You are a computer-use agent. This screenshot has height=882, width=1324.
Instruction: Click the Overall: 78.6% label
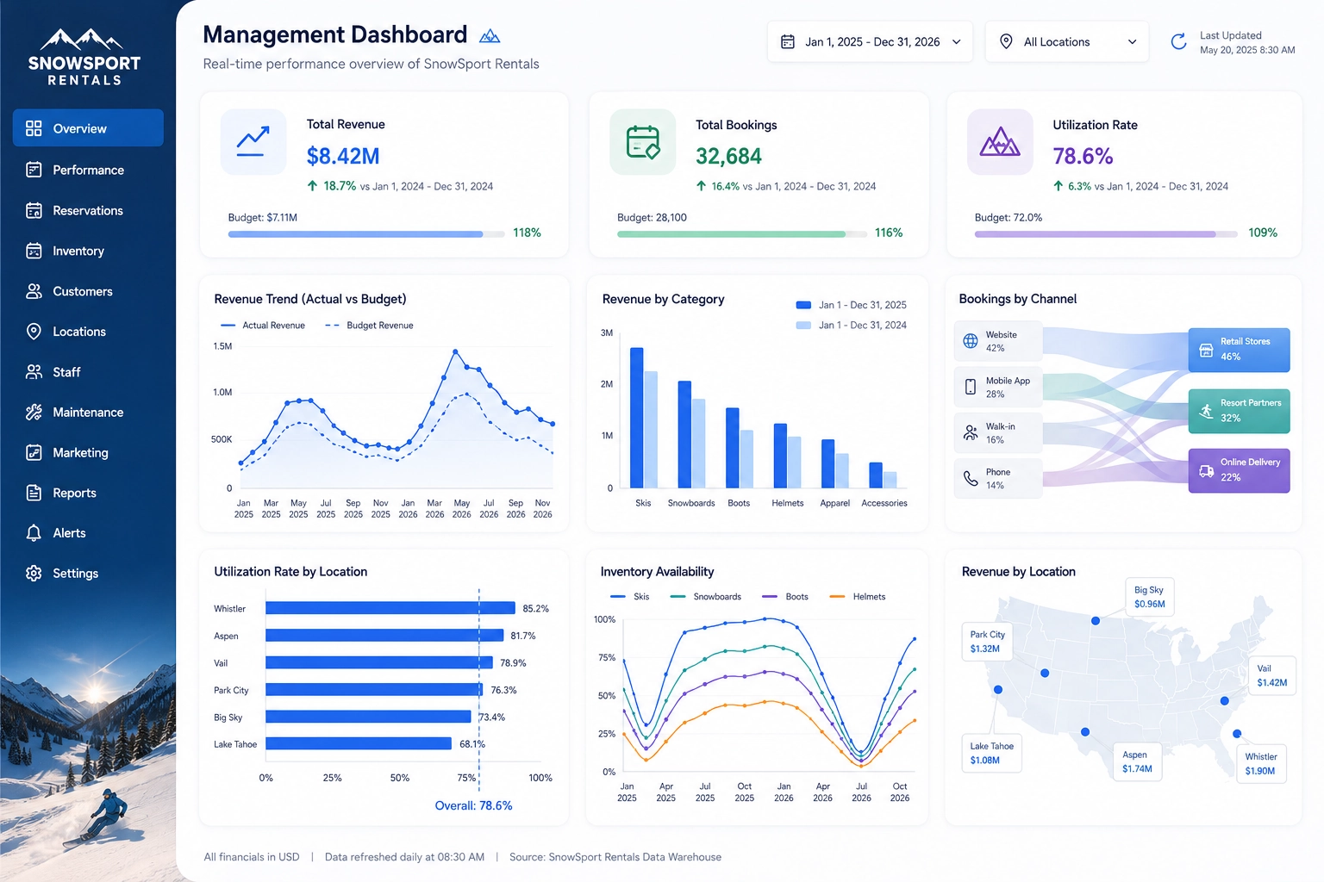473,805
